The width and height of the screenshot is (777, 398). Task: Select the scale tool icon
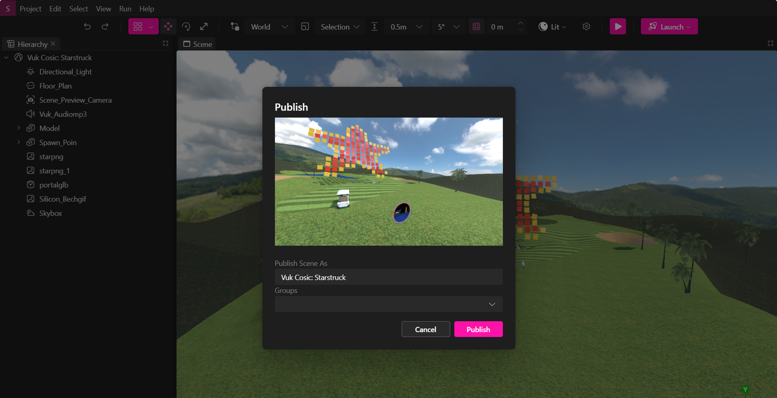tap(204, 27)
